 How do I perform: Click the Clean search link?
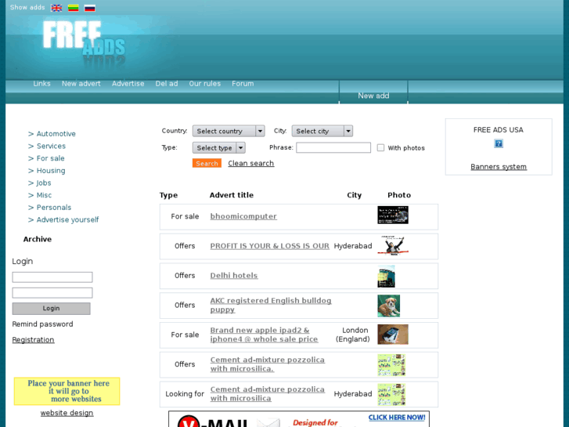coord(250,163)
